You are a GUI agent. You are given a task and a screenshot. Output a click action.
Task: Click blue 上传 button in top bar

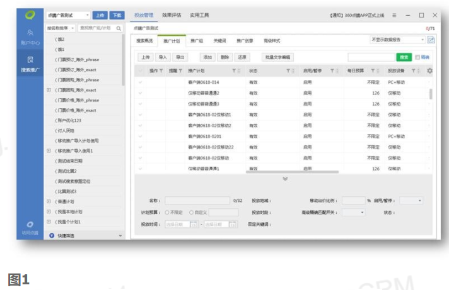click(x=100, y=15)
